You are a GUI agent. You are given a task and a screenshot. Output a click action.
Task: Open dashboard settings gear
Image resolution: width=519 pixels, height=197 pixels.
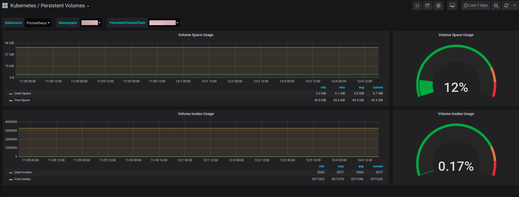(438, 5)
